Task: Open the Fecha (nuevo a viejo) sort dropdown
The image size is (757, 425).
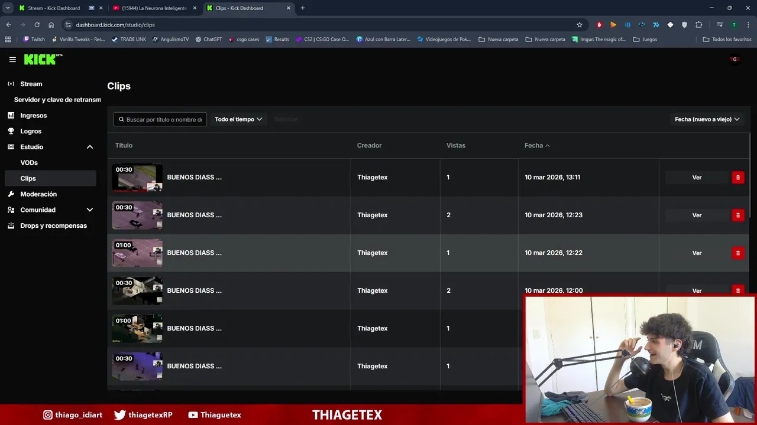Action: (707, 119)
